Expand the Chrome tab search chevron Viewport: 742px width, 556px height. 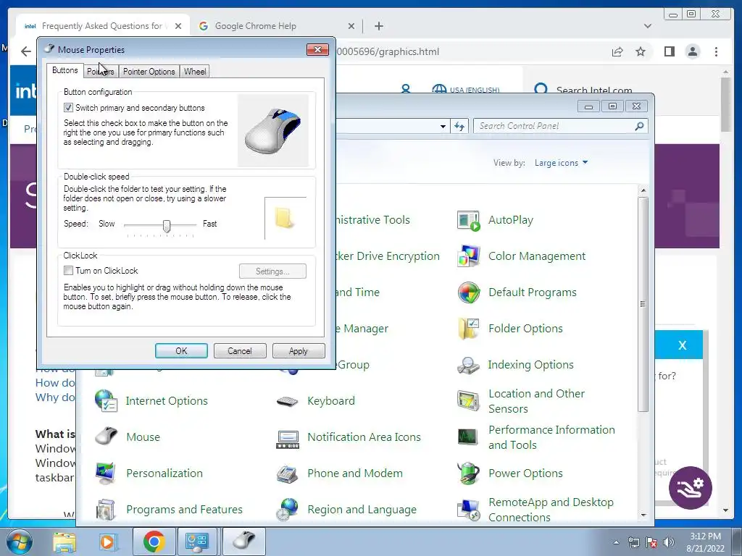647,26
